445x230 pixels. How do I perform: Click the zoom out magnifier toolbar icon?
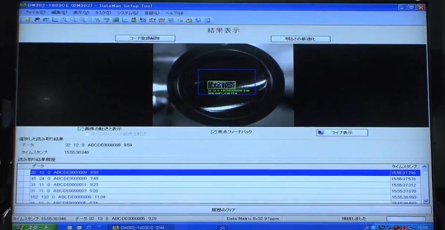point(73,20)
